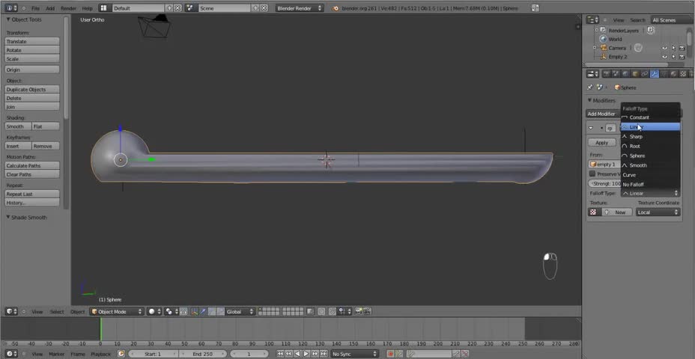
Task: Play animation in reverse
Action: 297,354
